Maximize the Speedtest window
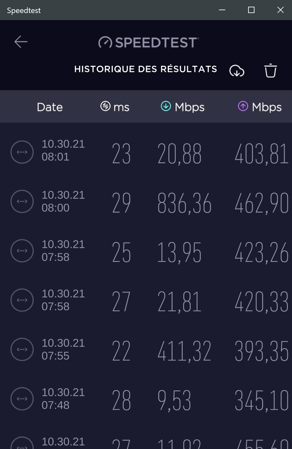Image resolution: width=292 pixels, height=449 pixels. pos(251,10)
